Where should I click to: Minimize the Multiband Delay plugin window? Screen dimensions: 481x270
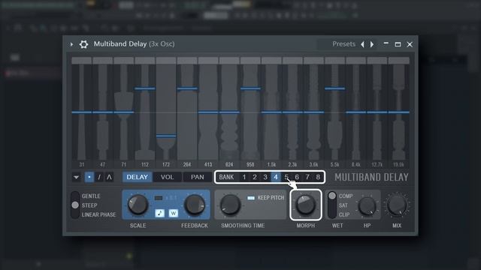[x=386, y=43]
